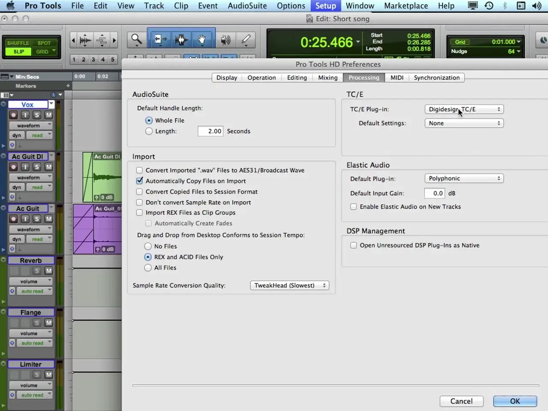The width and height of the screenshot is (548, 411).
Task: Solo the Reverb track
Action: click(37, 271)
